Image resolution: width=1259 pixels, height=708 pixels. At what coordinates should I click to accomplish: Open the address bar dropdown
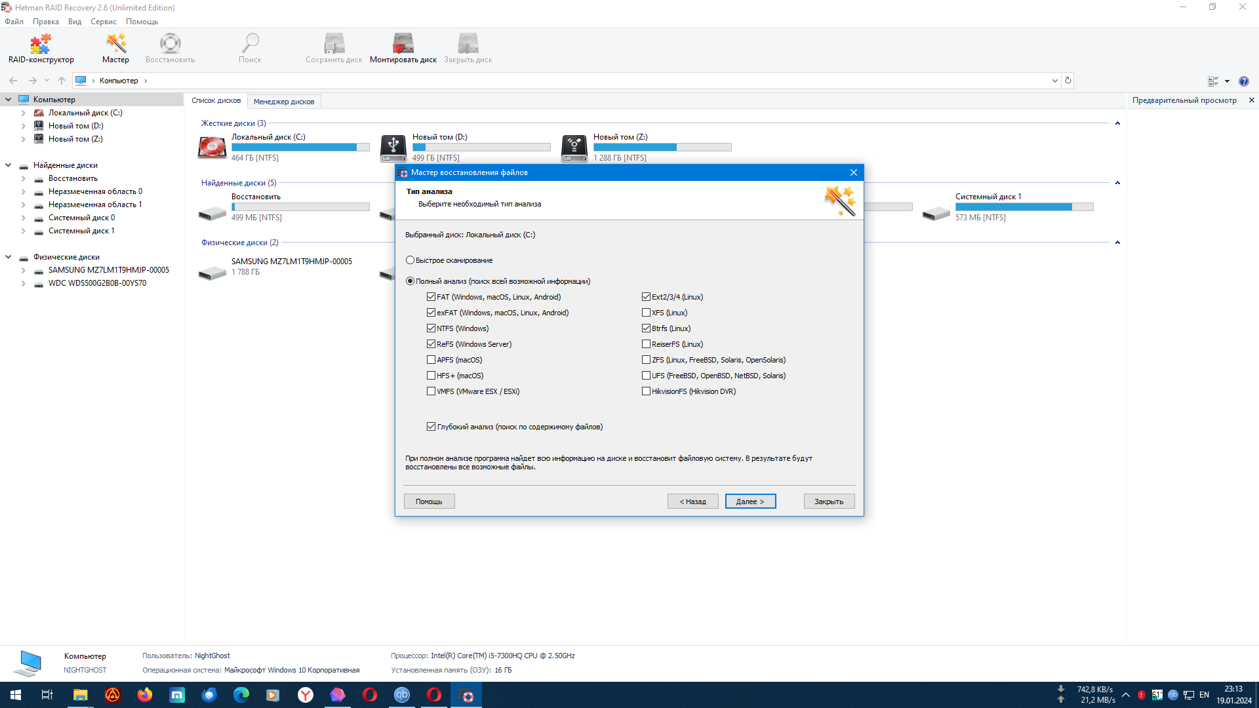coord(1054,81)
